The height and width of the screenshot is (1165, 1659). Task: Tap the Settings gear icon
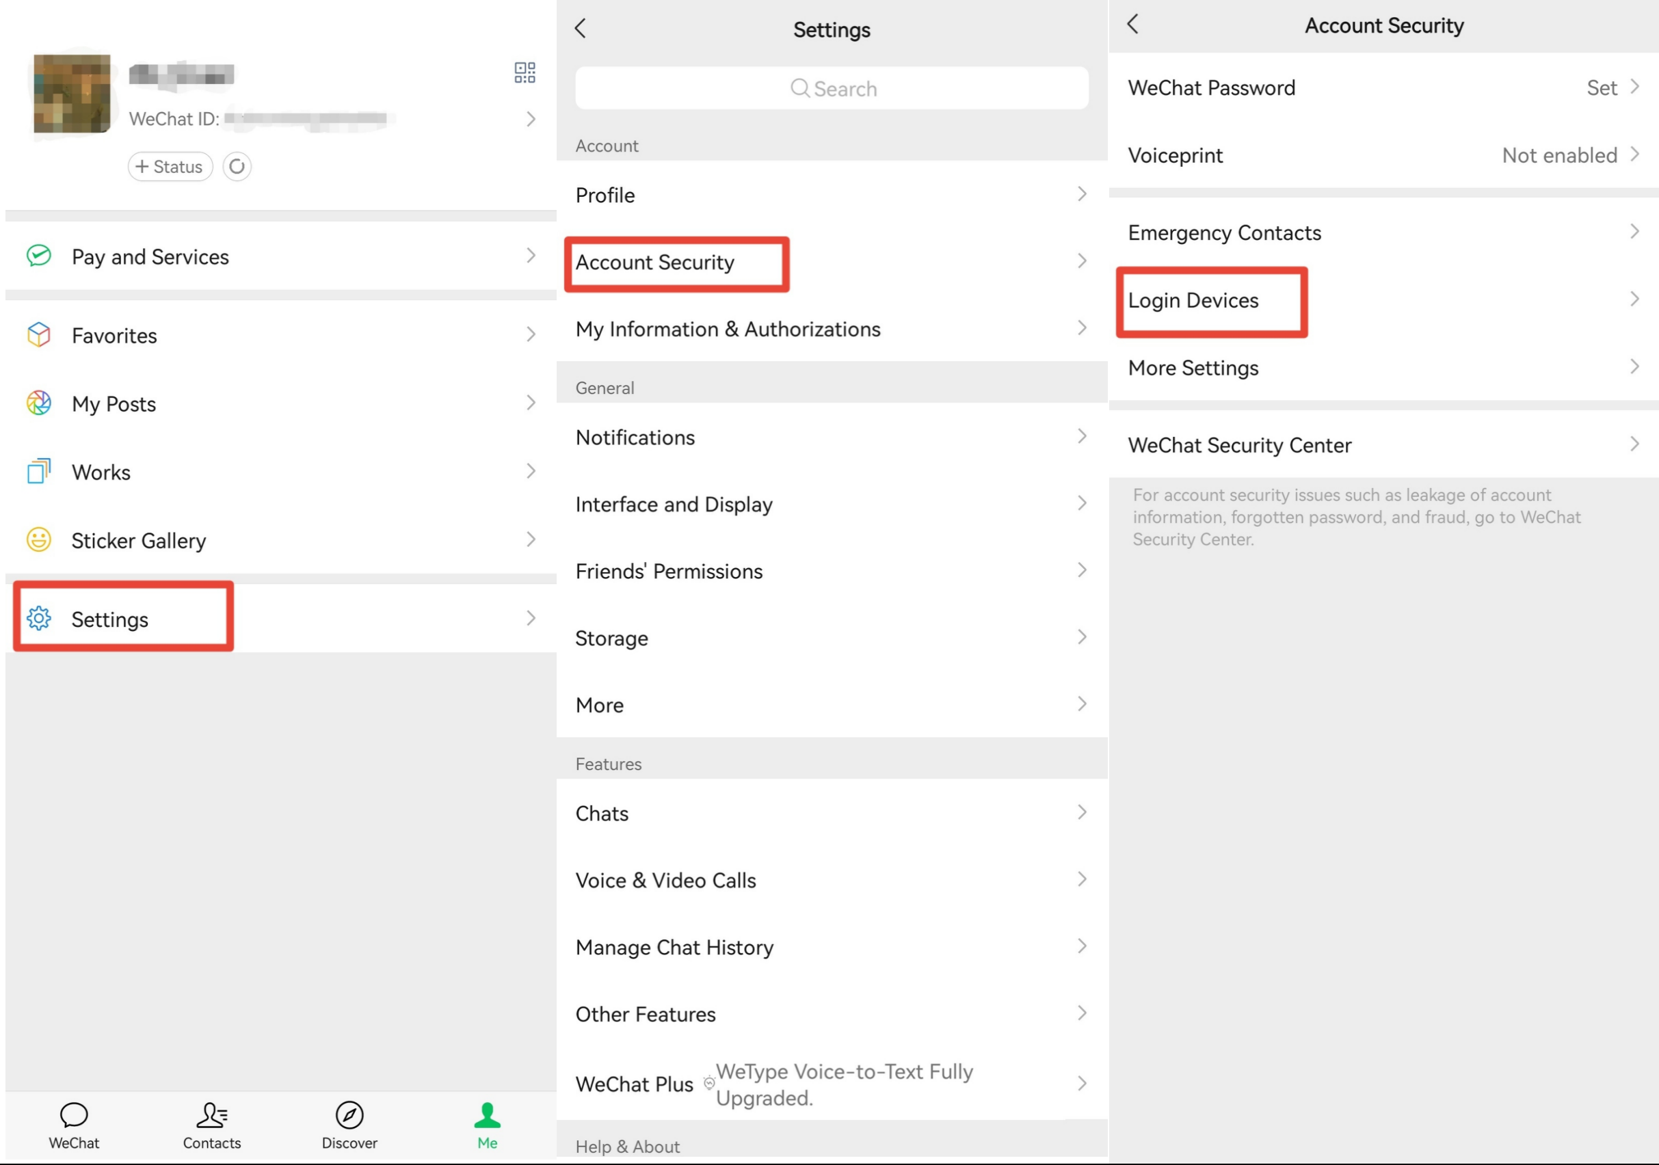[x=39, y=618]
